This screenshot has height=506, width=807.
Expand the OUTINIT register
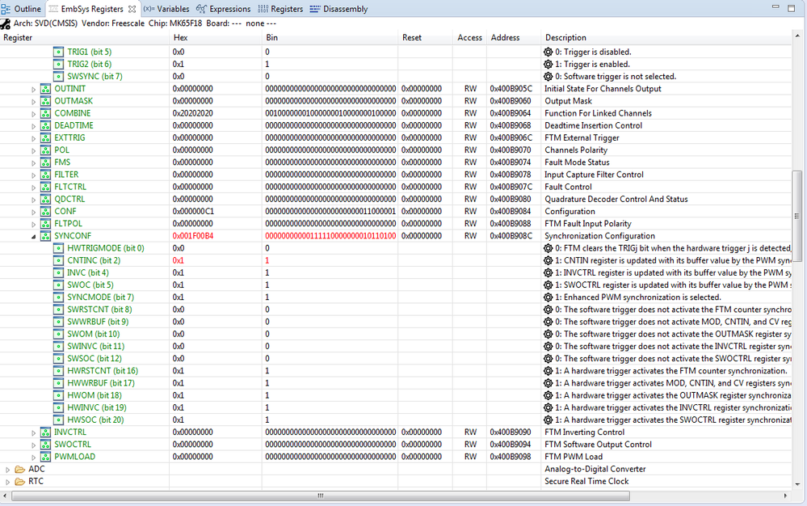(33, 88)
